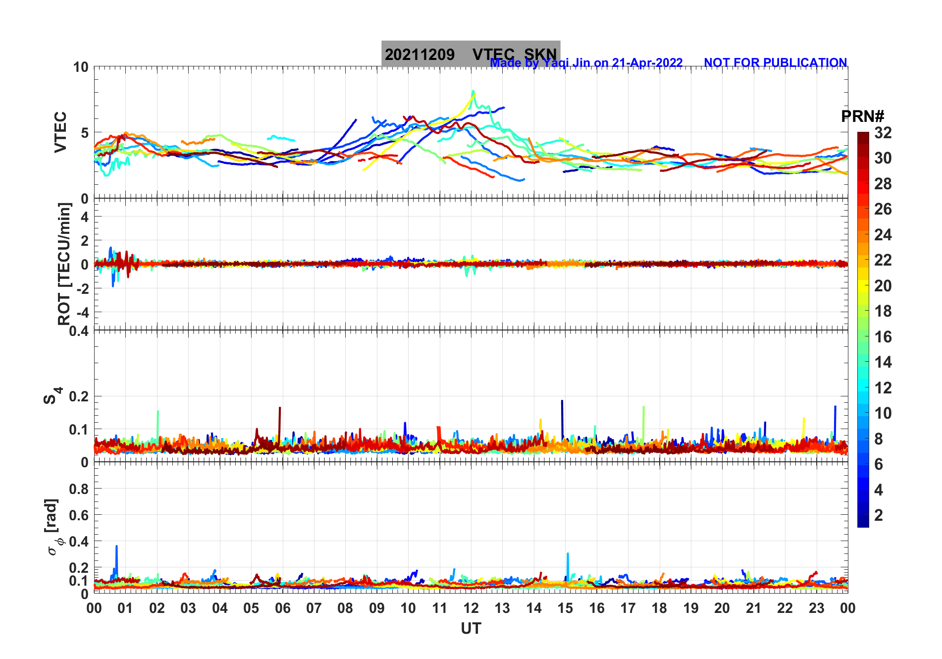Click VTEC axis tick label 10

pos(81,67)
